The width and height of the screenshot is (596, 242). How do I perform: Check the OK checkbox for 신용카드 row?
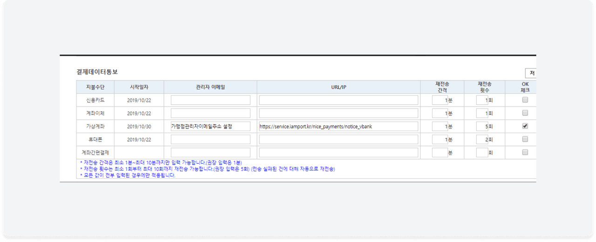point(525,100)
